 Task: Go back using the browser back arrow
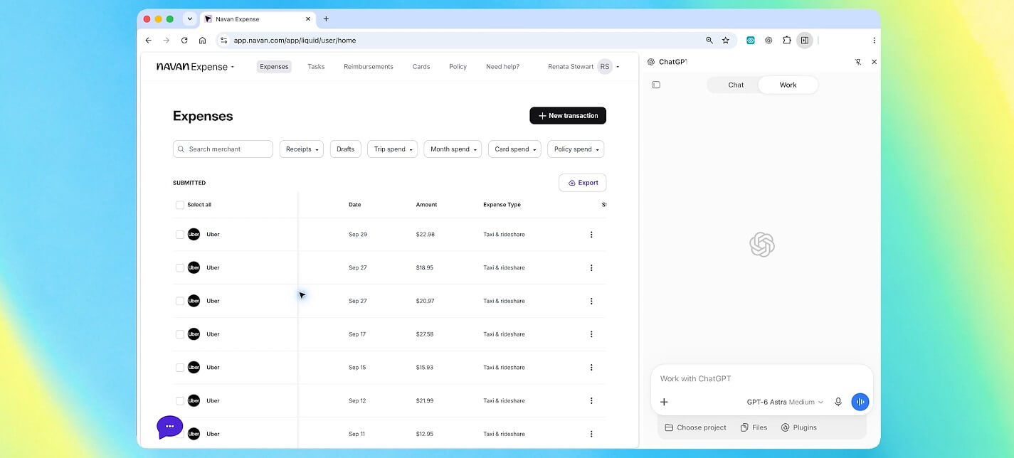148,41
